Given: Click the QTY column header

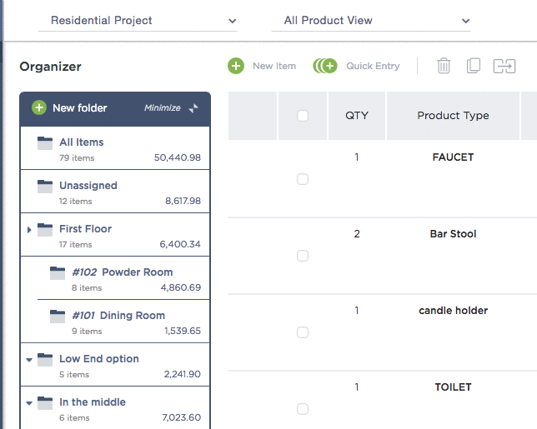Looking at the screenshot, I should coord(357,116).
